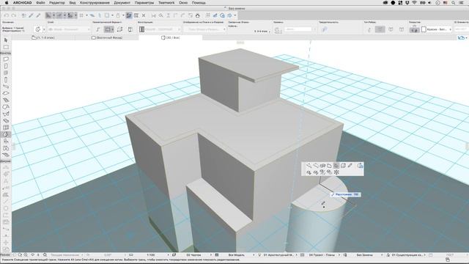The height and width of the screenshot is (264, 469).
Task: Open the layer dropdown in info box
Action: [x=69, y=29]
